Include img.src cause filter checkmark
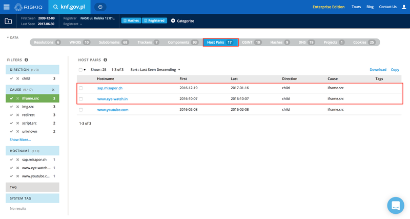The width and height of the screenshot is (410, 219). (11, 107)
